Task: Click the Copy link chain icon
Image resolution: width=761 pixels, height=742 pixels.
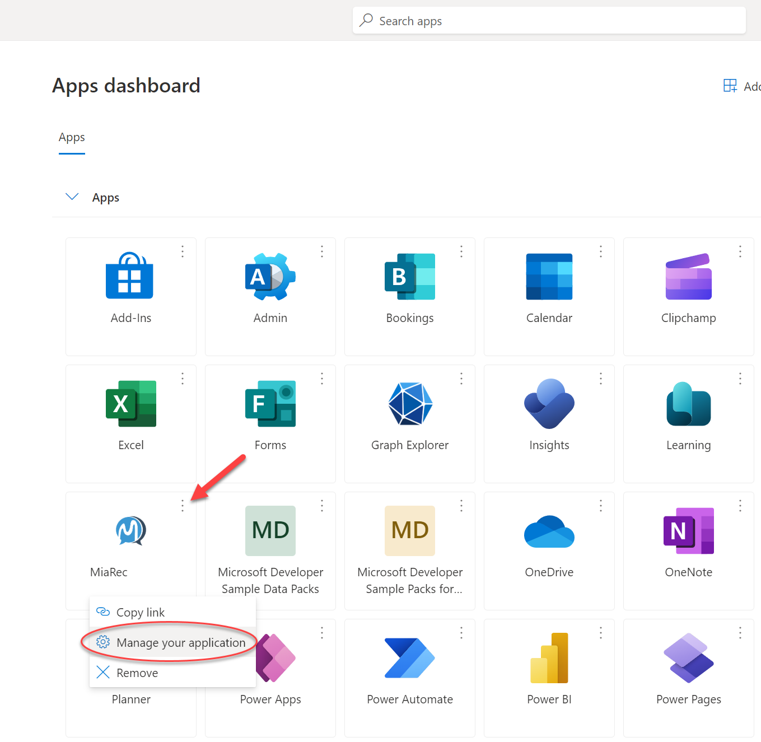Action: pyautogui.click(x=103, y=612)
